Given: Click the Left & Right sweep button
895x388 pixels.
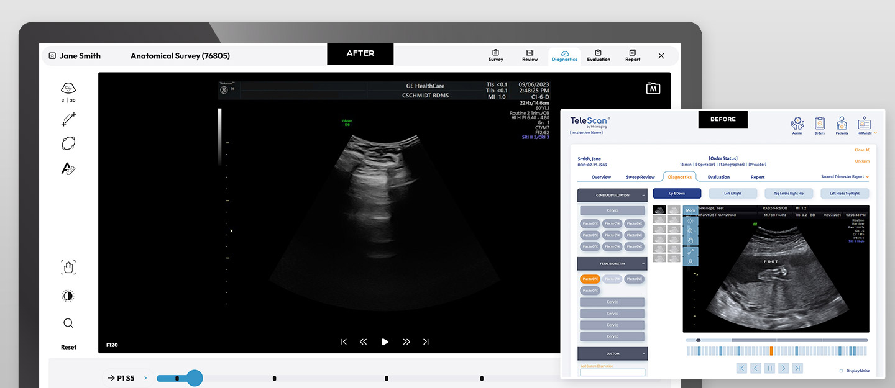Looking at the screenshot, I should click(x=733, y=194).
